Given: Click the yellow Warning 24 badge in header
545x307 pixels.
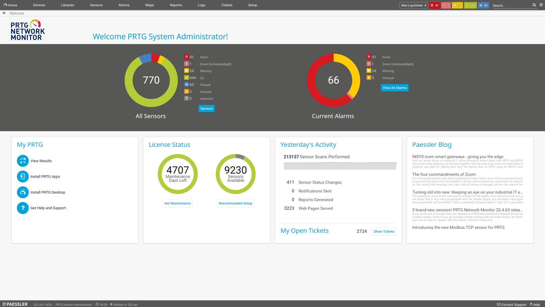Looking at the screenshot, I should coord(457,5).
